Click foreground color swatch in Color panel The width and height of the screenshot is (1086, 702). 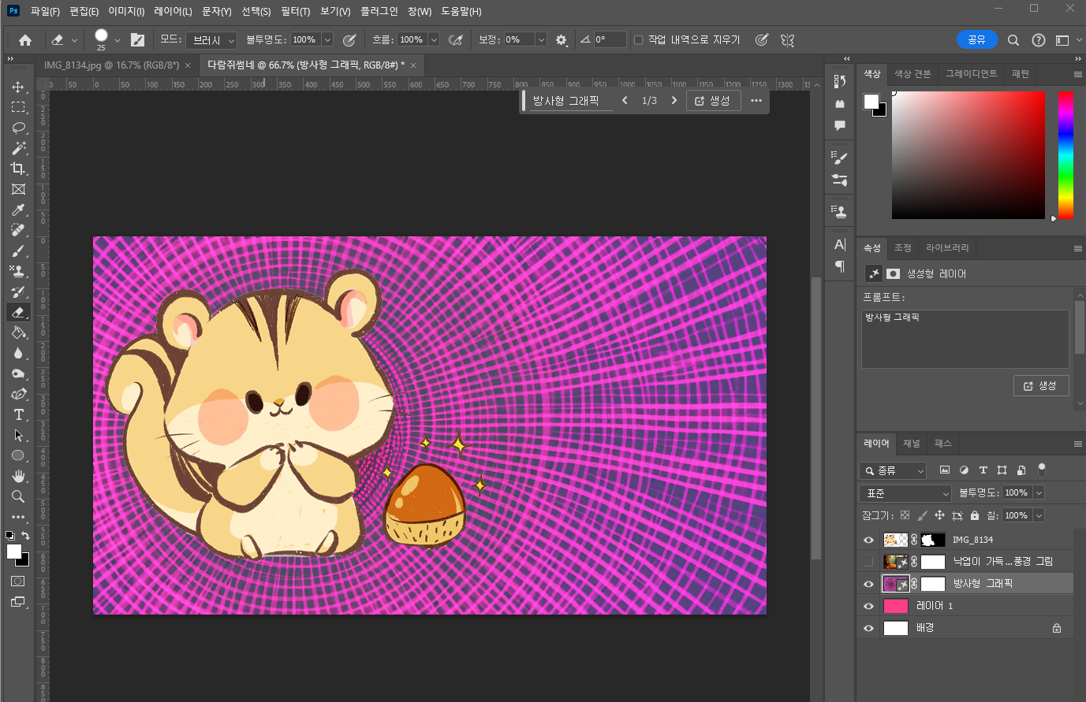pos(871,102)
